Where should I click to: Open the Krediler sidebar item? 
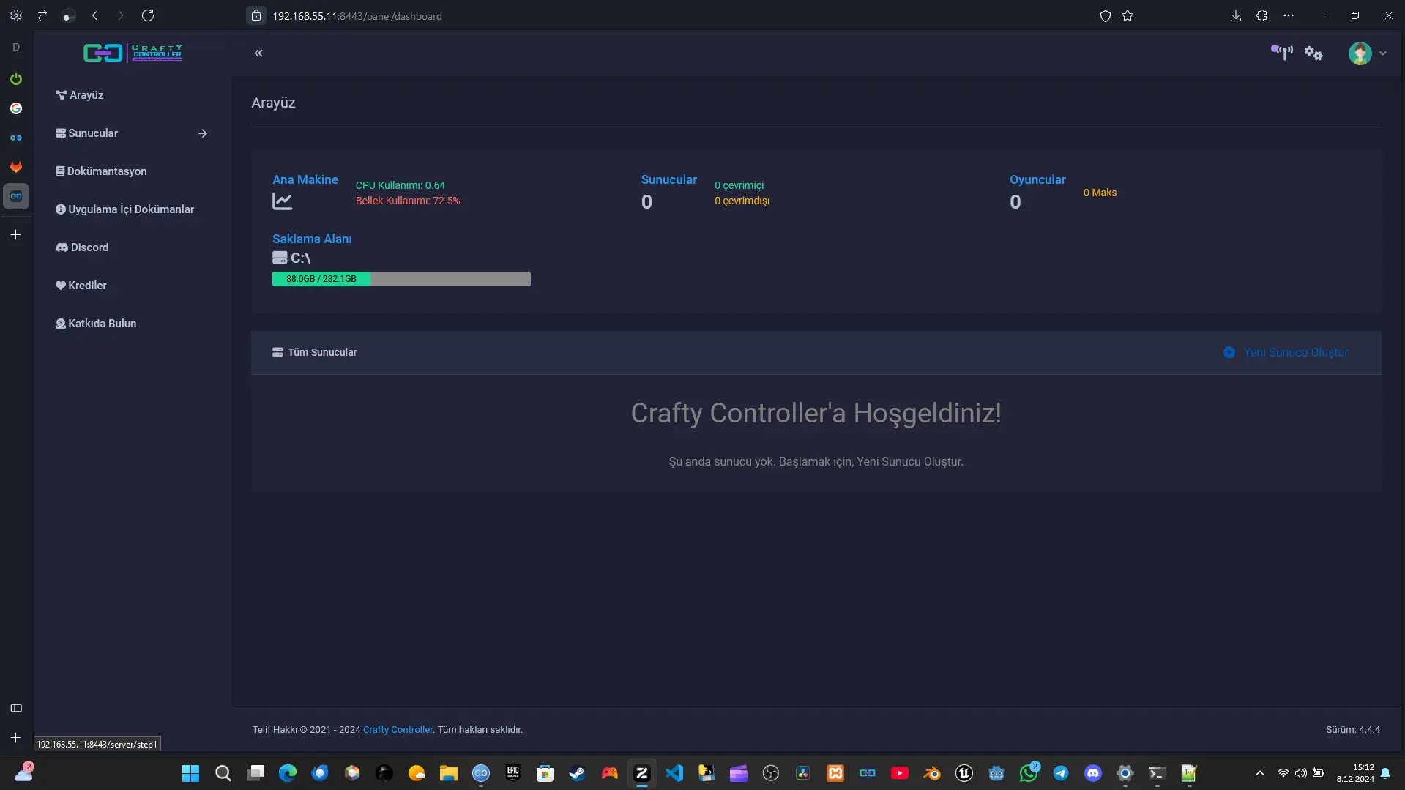tap(81, 286)
